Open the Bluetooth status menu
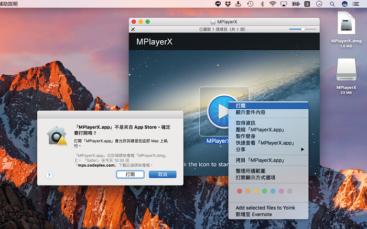 click(262, 4)
